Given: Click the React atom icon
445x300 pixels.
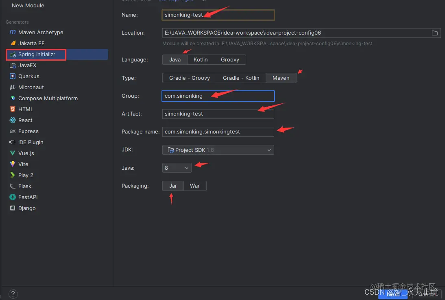Looking at the screenshot, I should point(13,120).
